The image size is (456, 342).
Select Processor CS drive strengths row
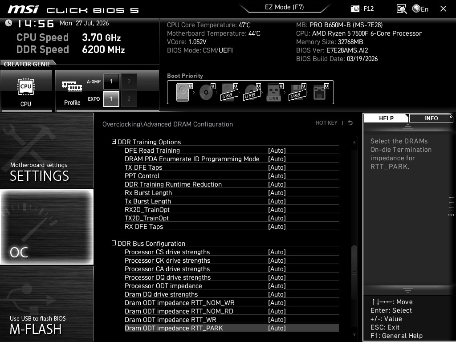pos(232,252)
